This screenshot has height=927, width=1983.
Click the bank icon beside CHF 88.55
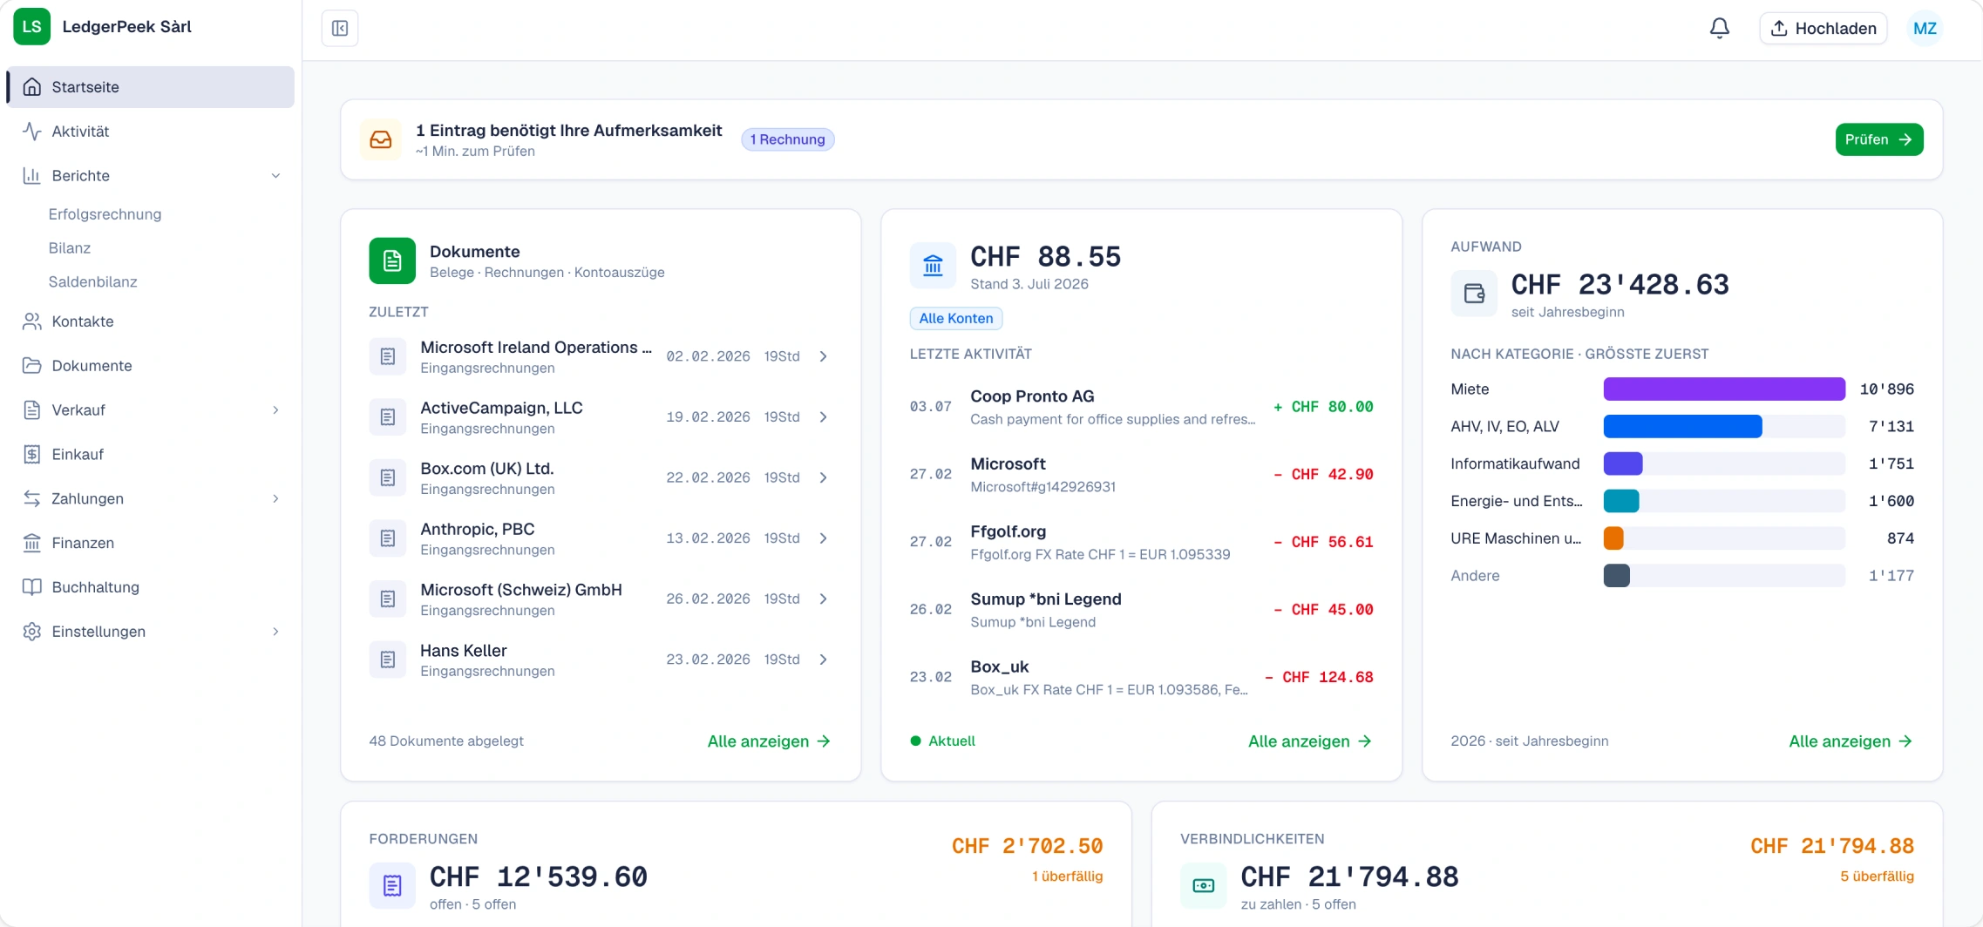click(933, 266)
